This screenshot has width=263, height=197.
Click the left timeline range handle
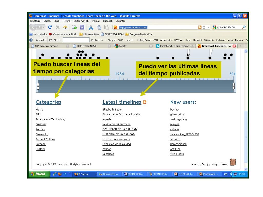tap(38, 86)
